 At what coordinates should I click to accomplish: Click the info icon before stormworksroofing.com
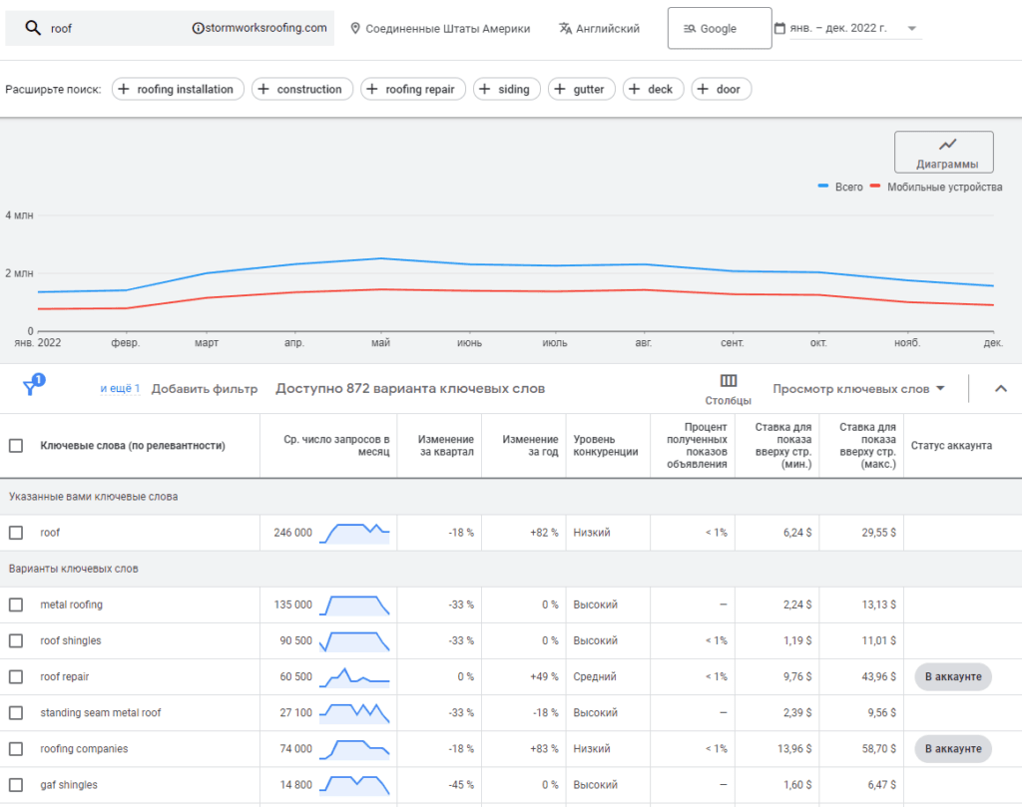point(198,28)
